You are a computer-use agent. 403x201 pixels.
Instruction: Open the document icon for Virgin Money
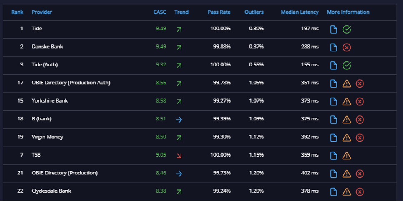tap(333, 137)
